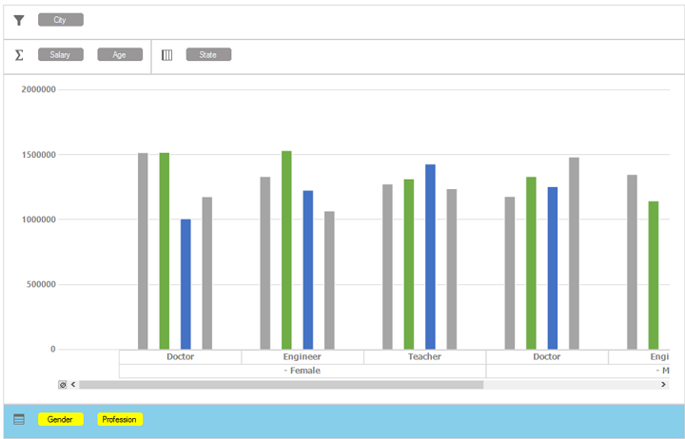
Task: Click blue bar in Female Doctor group
Action: pyautogui.click(x=186, y=284)
